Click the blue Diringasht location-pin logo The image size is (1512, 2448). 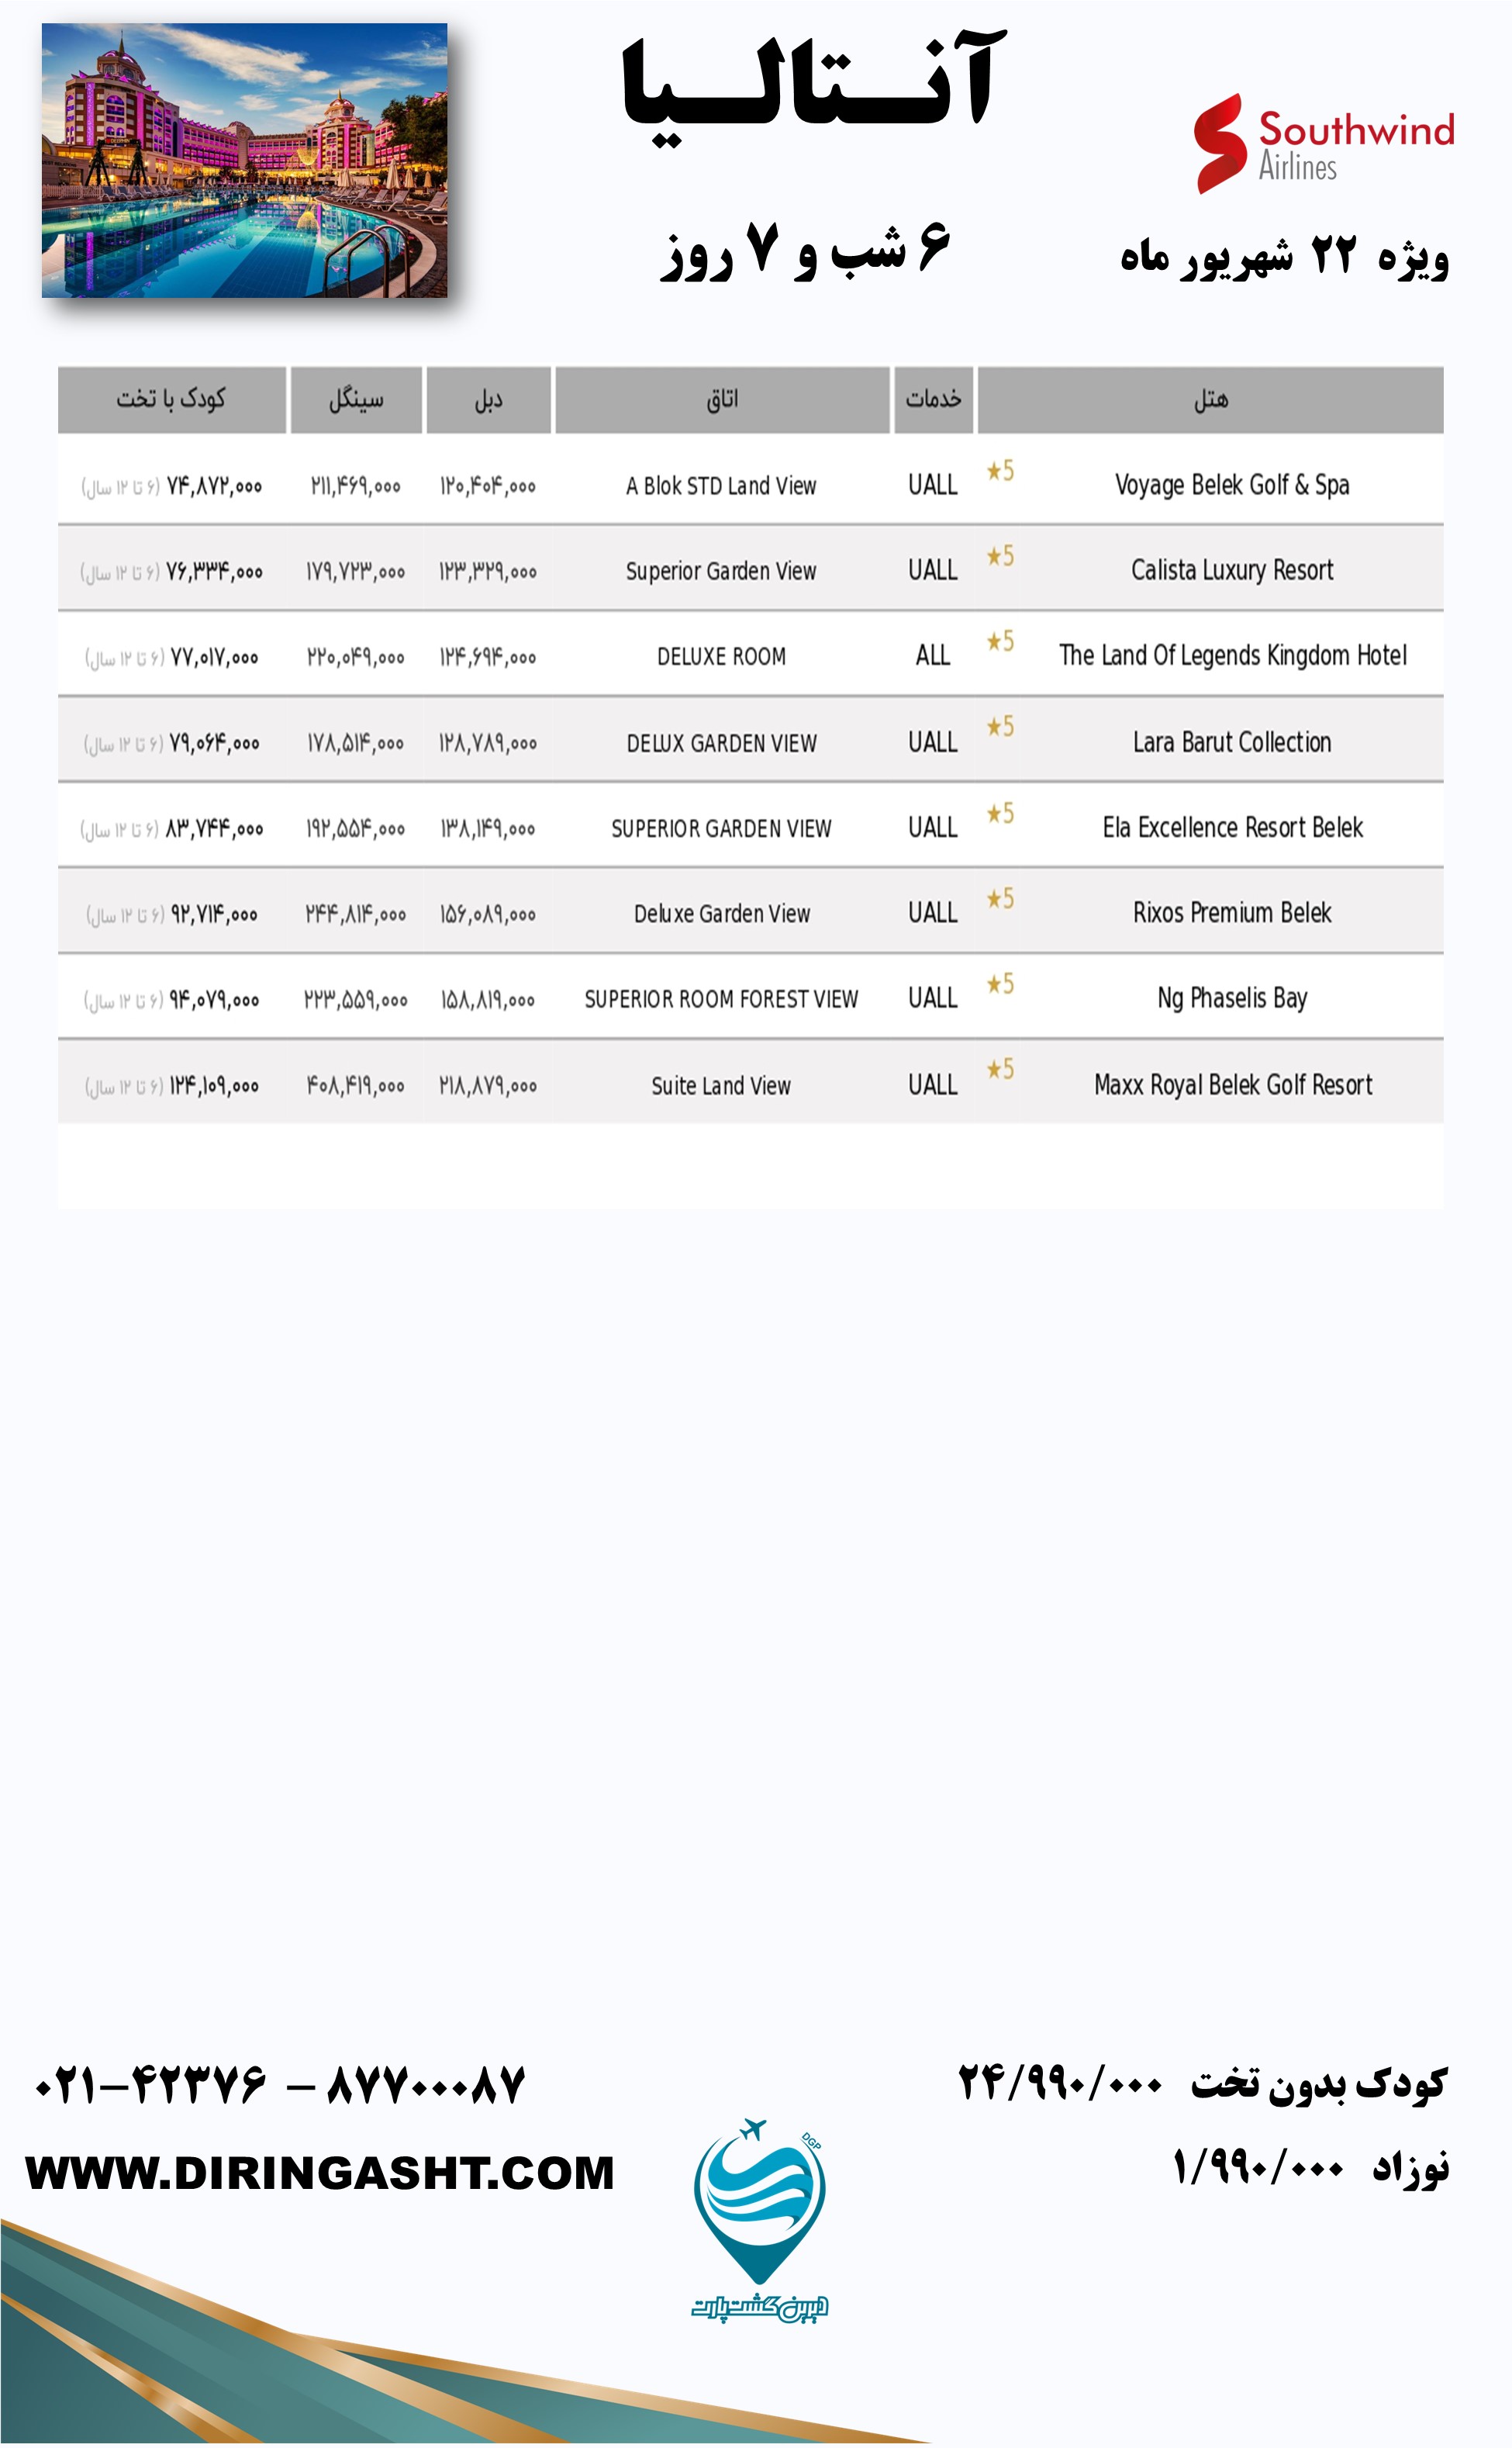759,2212
